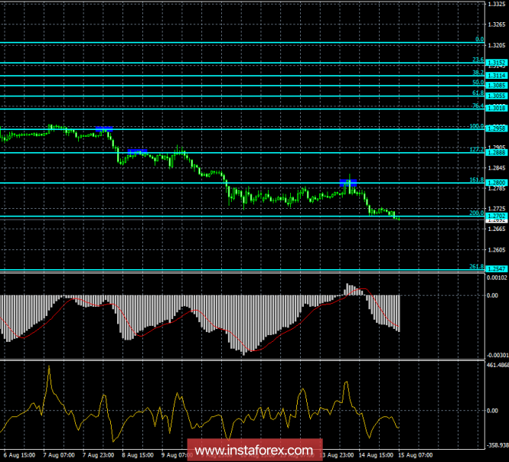Click the blue marker at 100.0 level
509x462 pixels.
point(105,128)
